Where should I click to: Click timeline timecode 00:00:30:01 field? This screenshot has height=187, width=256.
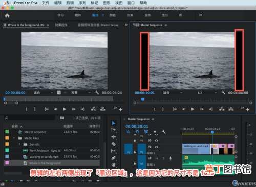click(137, 126)
